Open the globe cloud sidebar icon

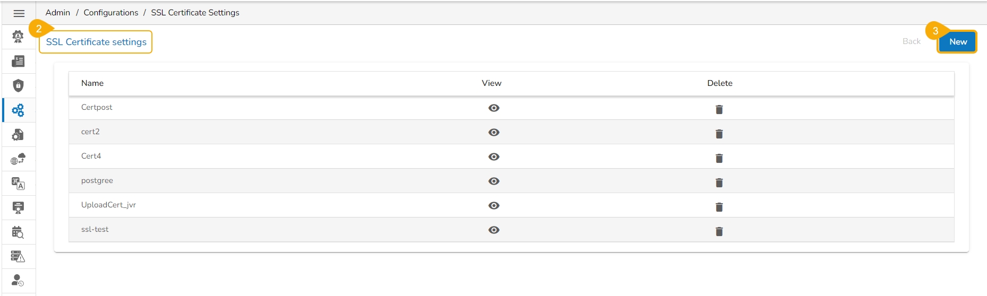coord(18,159)
